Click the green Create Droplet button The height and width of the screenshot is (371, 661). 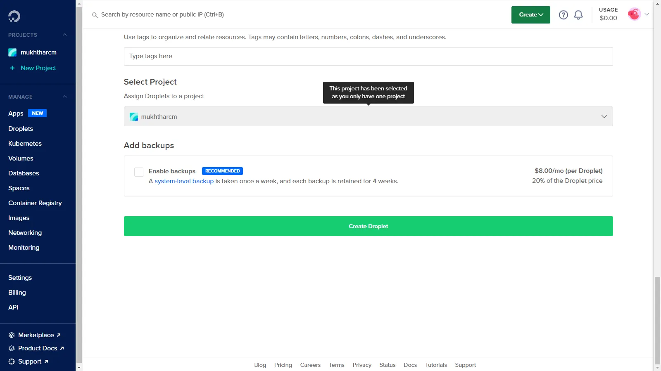coord(368,226)
